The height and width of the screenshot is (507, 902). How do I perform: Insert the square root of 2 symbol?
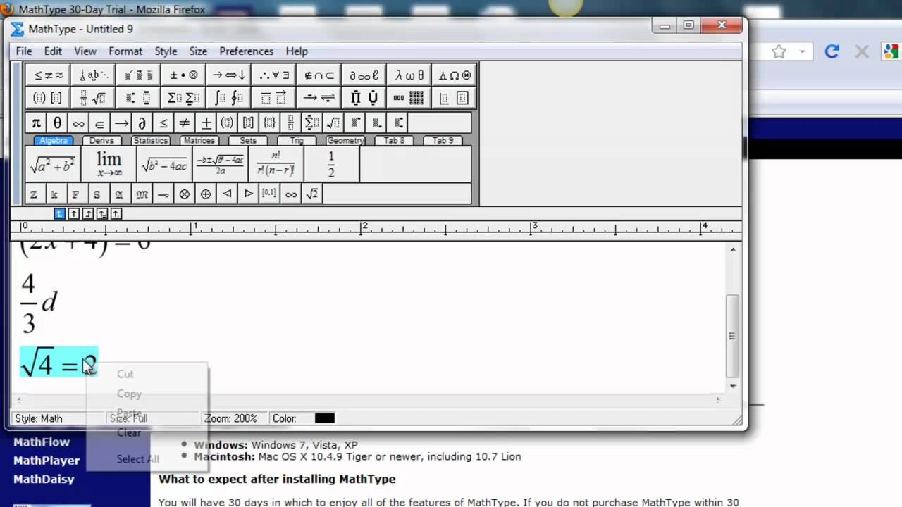[311, 194]
